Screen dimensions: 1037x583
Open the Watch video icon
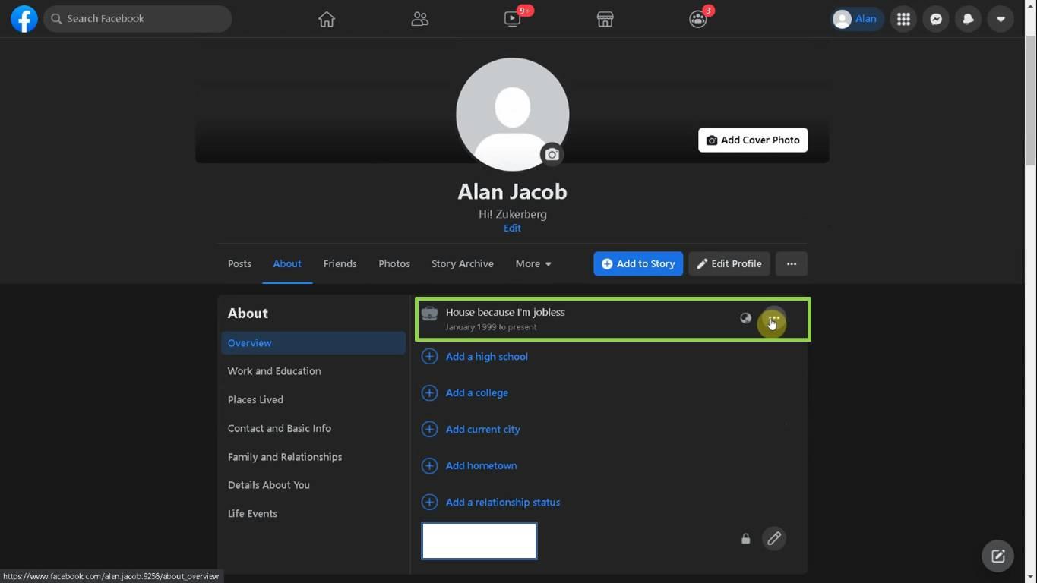pos(513,19)
